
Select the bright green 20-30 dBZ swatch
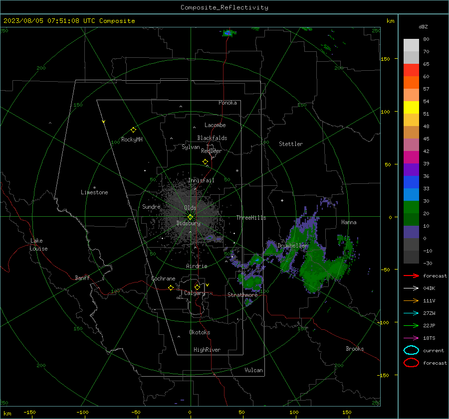411,207
